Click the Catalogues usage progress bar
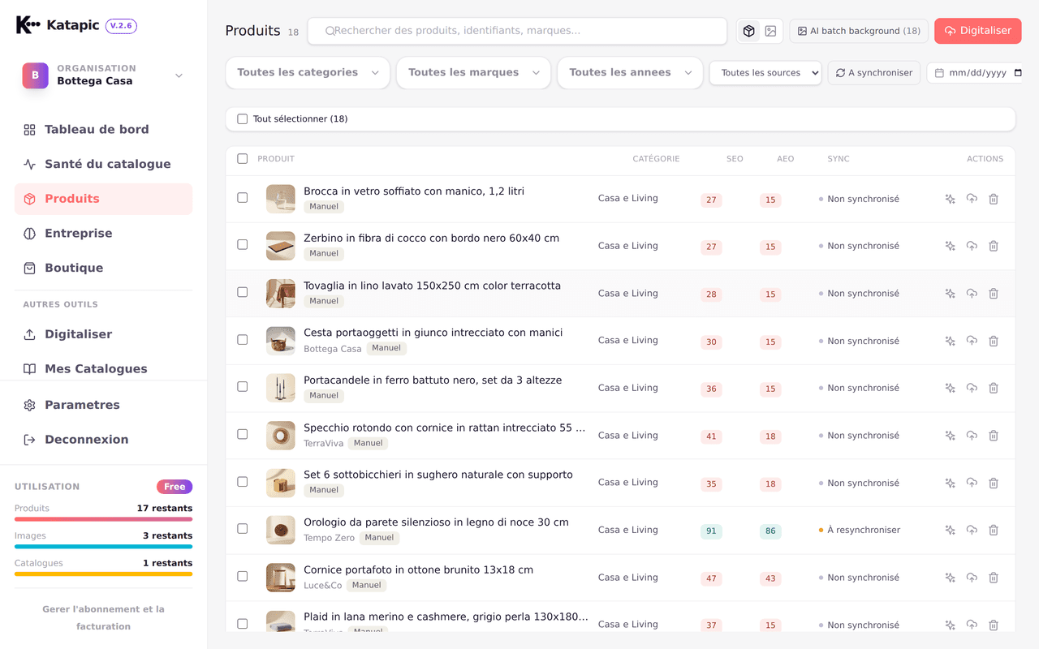This screenshot has height=649, width=1039. pos(103,574)
